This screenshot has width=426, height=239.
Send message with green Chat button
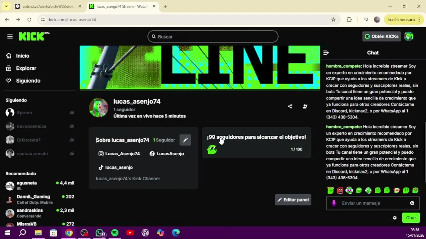pyautogui.click(x=411, y=218)
